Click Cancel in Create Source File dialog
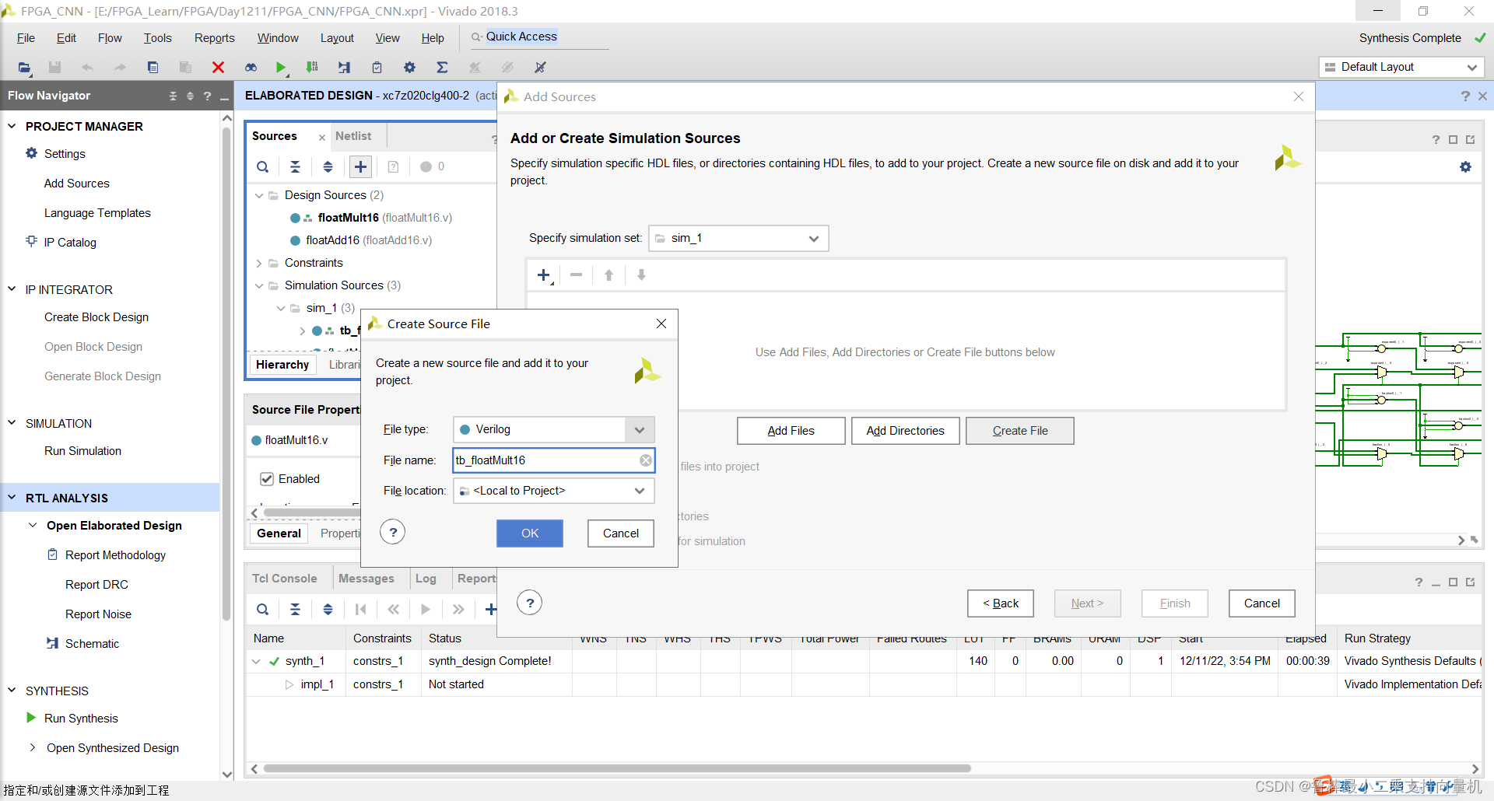This screenshot has height=801, width=1494. [x=621, y=533]
